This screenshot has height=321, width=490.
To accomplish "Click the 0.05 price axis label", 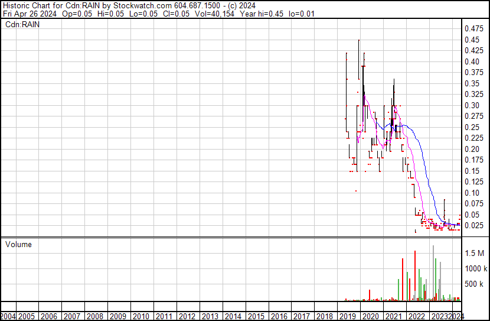I will [472, 215].
